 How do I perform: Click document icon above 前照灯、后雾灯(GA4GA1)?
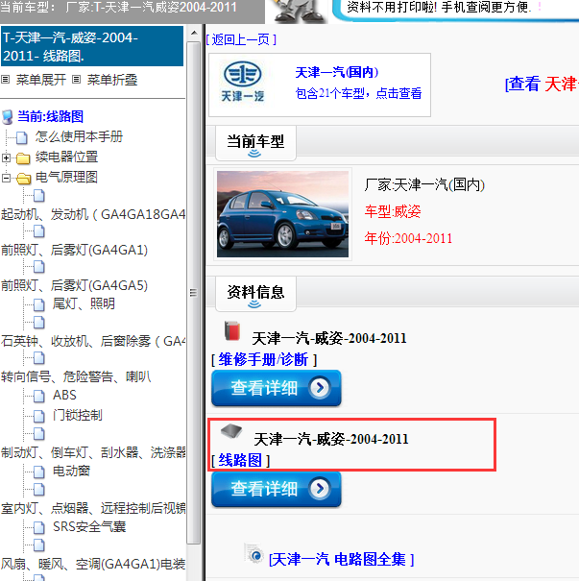39,230
